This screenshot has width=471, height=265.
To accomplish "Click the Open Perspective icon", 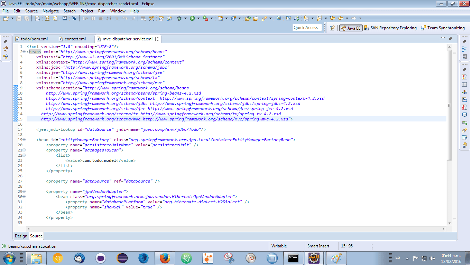I will click(332, 28).
